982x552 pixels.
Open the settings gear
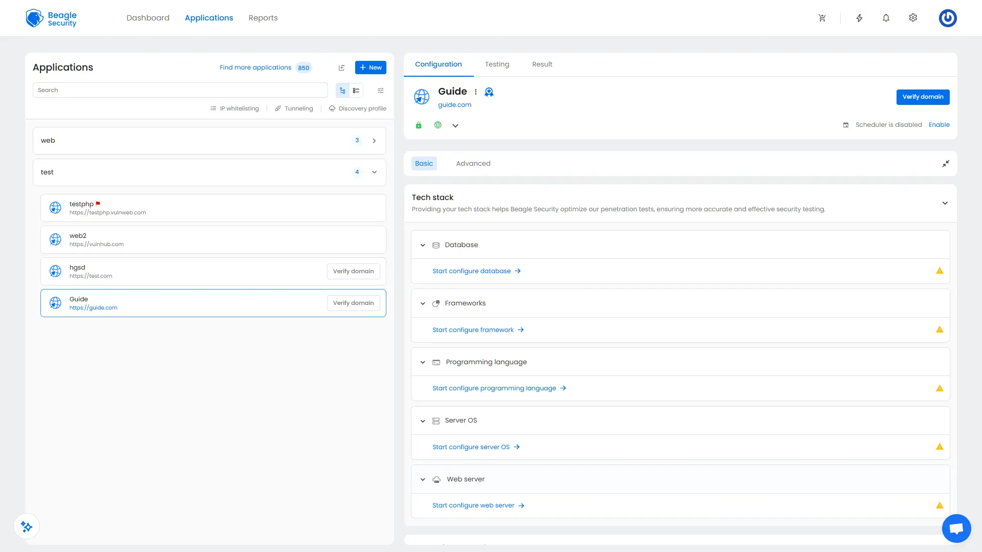[913, 18]
